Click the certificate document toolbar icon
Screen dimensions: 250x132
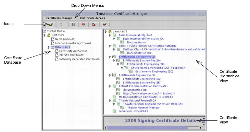click(73, 25)
